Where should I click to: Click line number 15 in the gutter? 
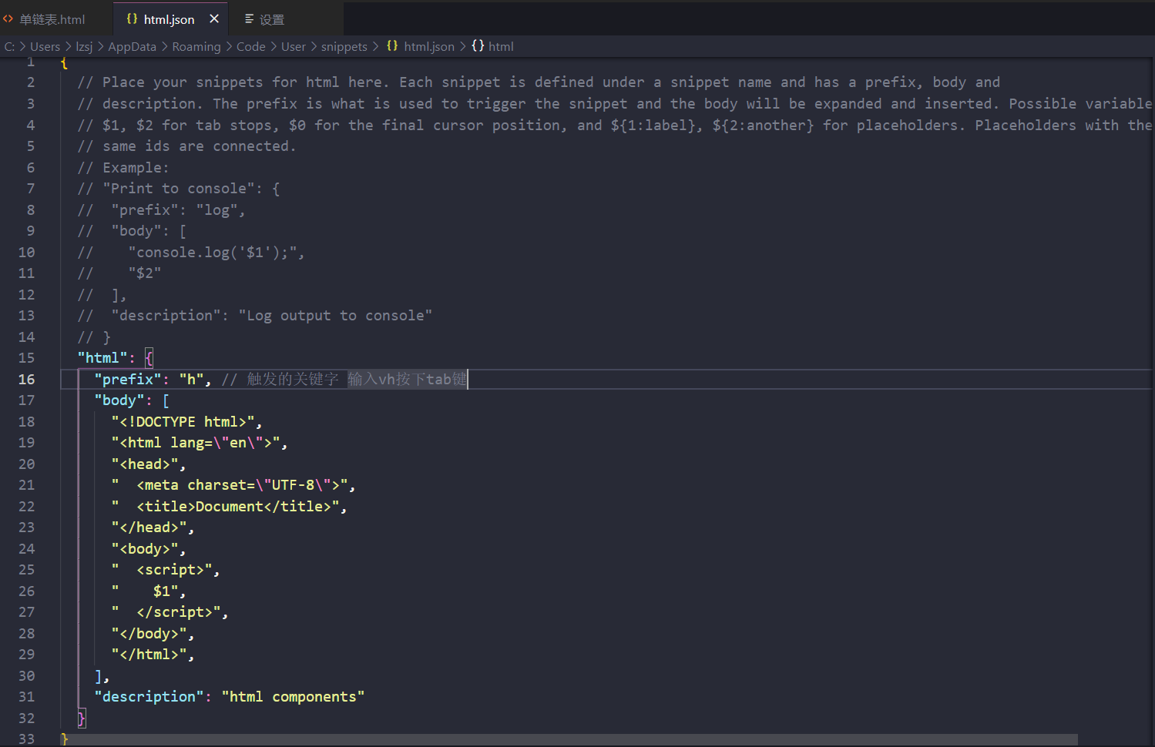tap(26, 357)
